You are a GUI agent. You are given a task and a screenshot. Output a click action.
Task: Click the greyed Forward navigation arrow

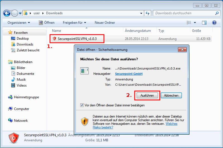click(15, 13)
